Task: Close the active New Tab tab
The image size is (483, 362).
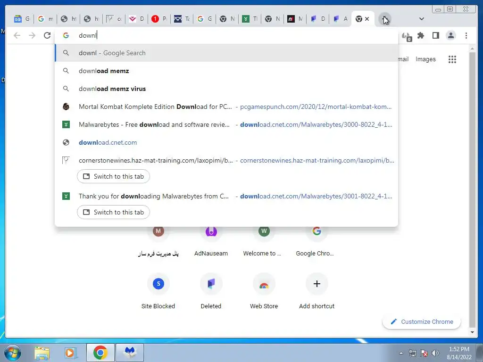Action: [367, 19]
